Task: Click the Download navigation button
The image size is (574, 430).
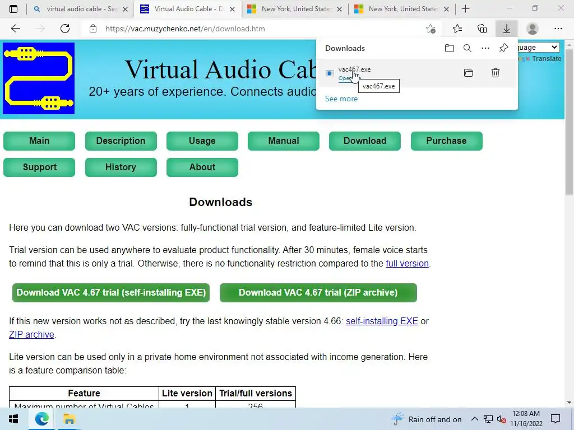Action: pos(364,141)
